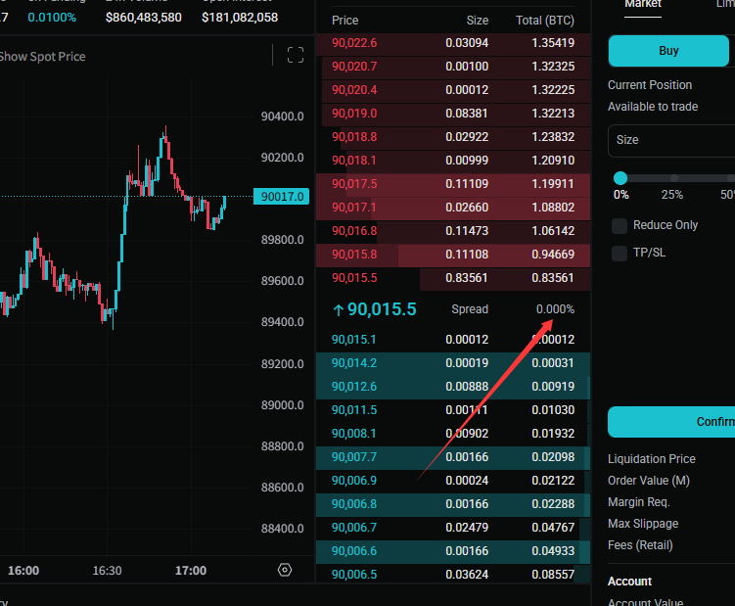Open chart settings hexagon icon
Image resolution: width=735 pixels, height=606 pixels.
pos(285,570)
